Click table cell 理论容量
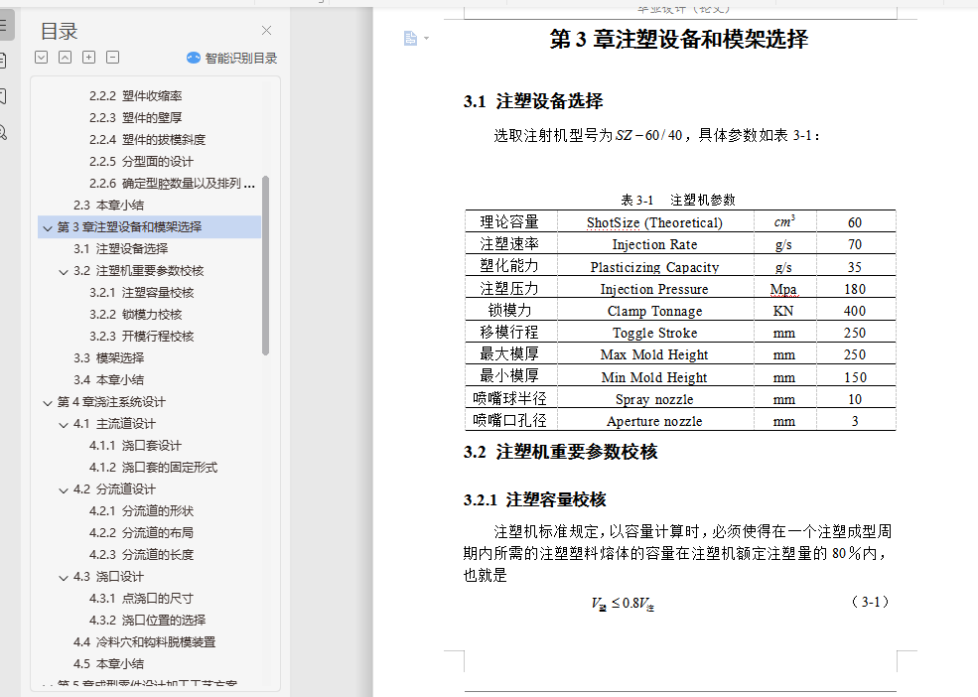The image size is (978, 697). tap(509, 222)
